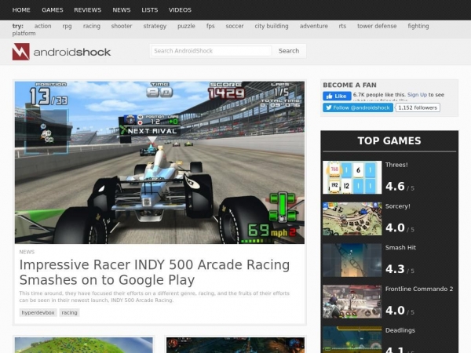This screenshot has height=353, width=471.
Task: Open the Deadlings game thumbnail
Action: pyautogui.click(x=352, y=340)
